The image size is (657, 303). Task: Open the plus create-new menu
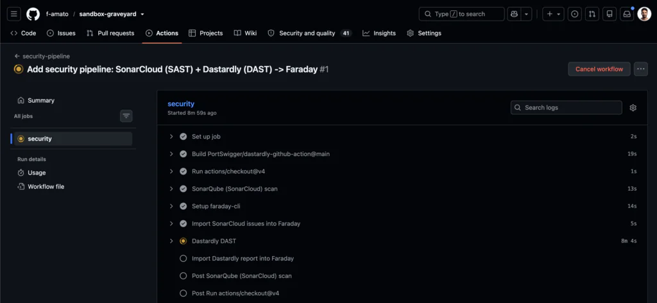(x=553, y=14)
